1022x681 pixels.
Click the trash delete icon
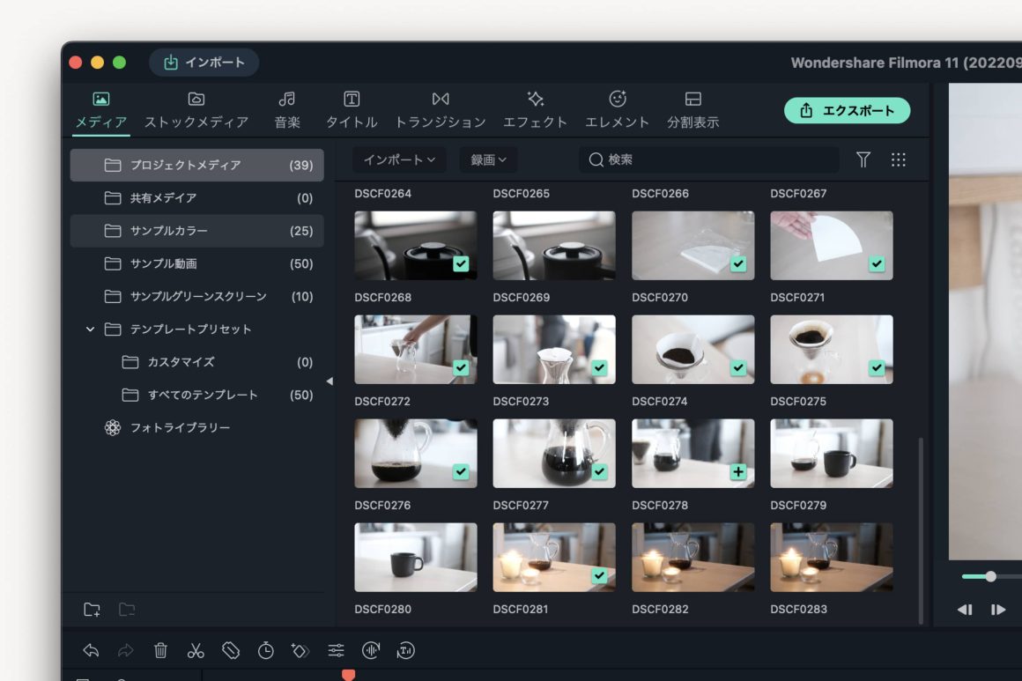[160, 651]
